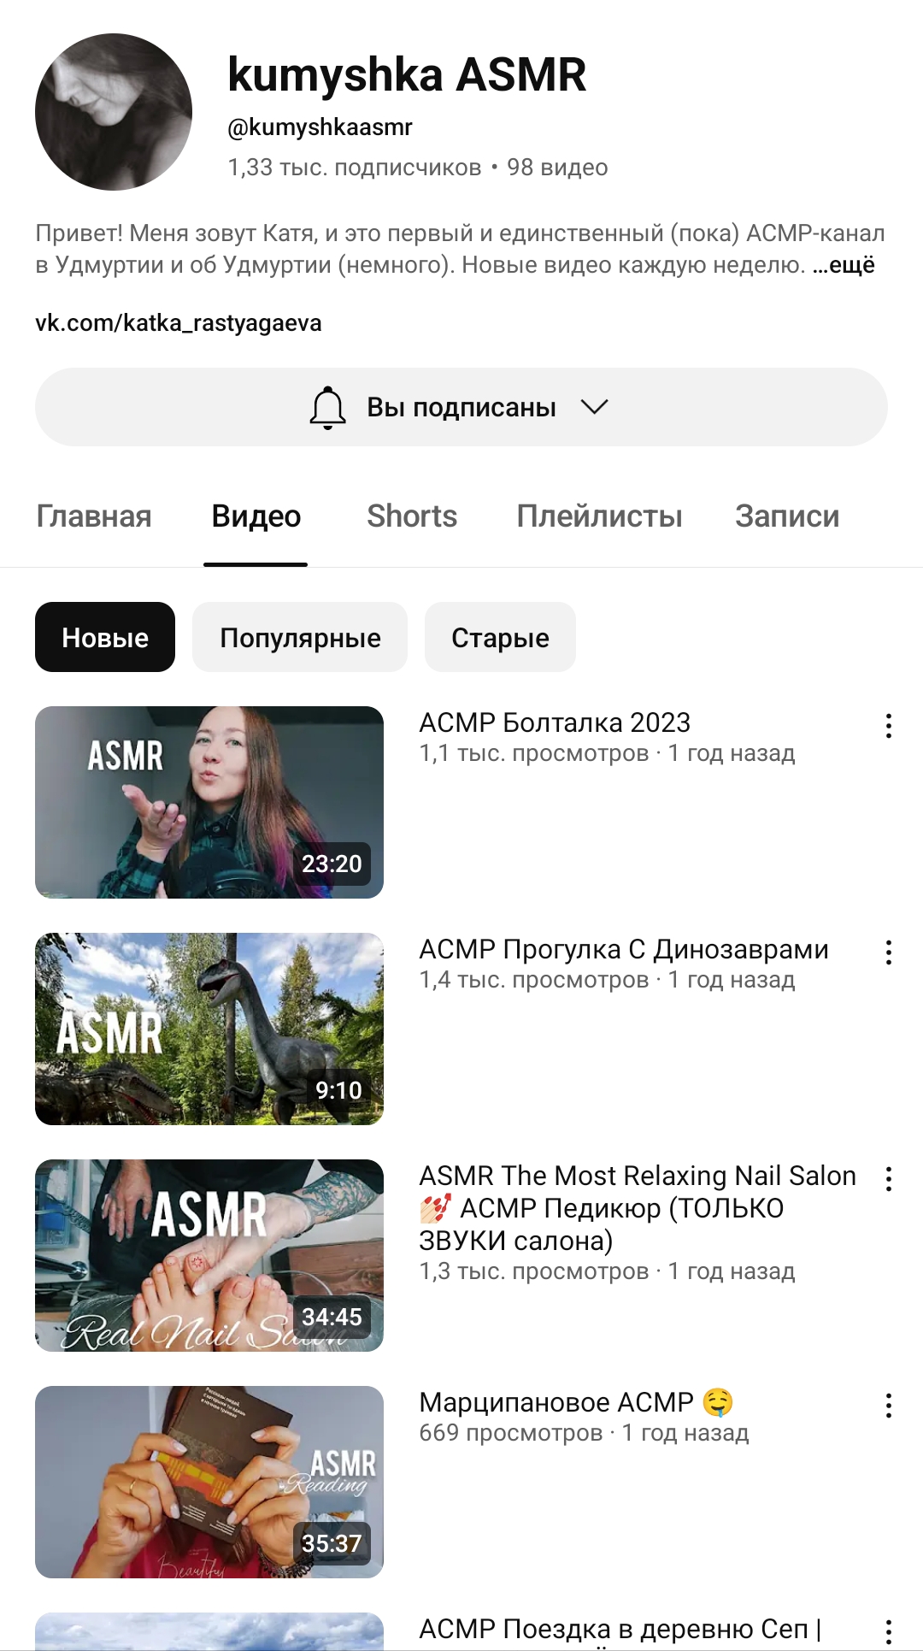923x1651 pixels.
Task: Open the АСМР Прогулка С Динозаврами title
Action: [x=624, y=949]
